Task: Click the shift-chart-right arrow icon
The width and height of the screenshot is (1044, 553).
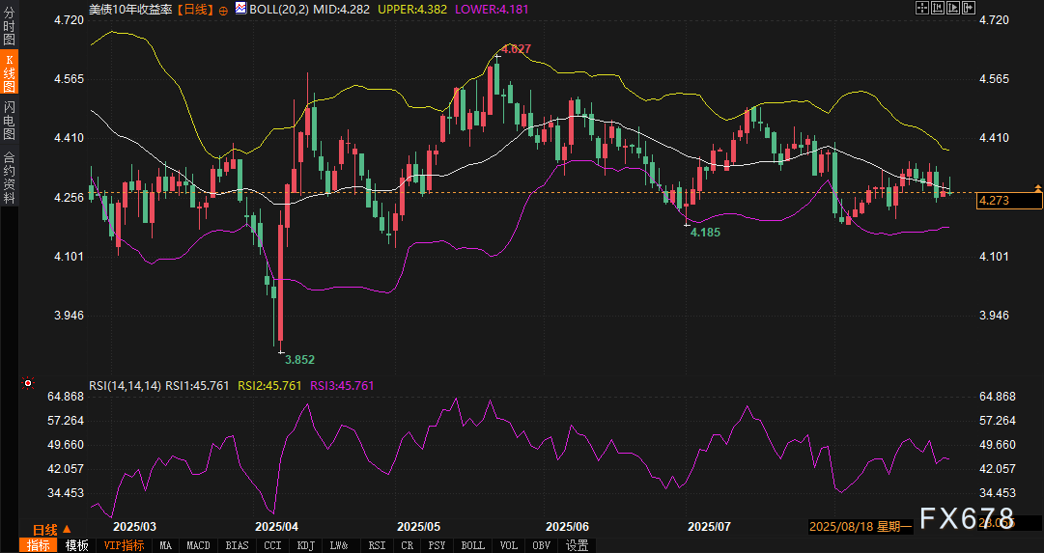Action: click(969, 8)
